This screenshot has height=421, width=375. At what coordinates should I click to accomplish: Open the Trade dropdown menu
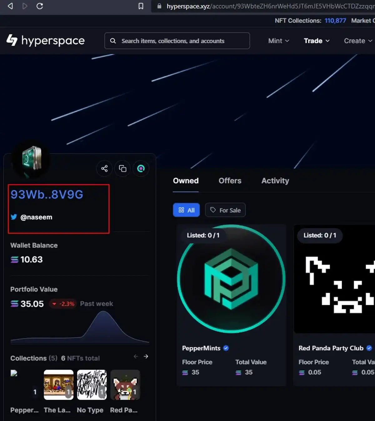point(317,41)
